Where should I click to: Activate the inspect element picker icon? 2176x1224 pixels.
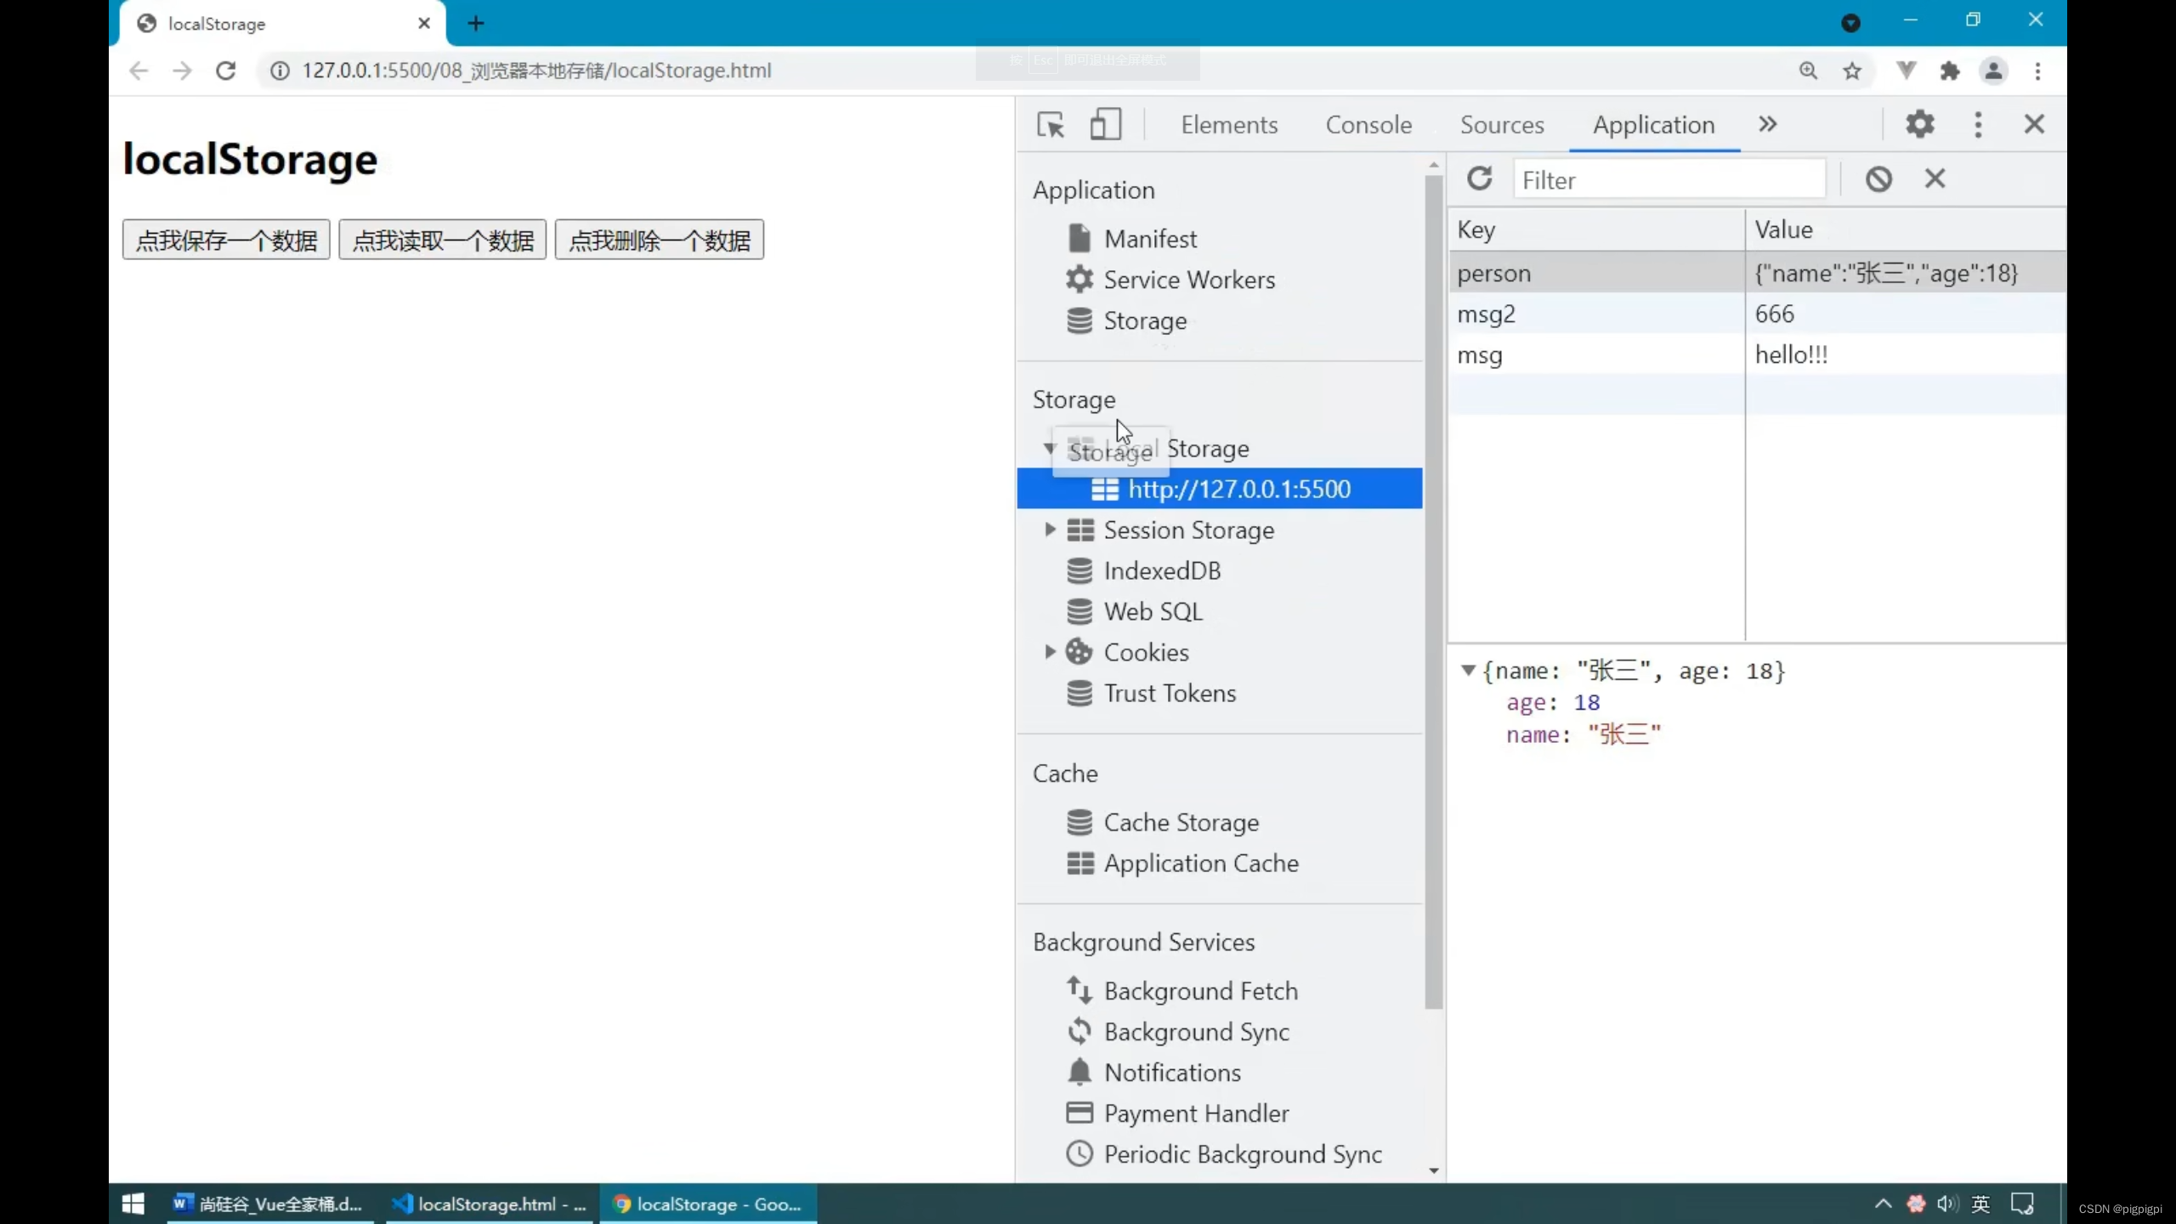pos(1051,125)
